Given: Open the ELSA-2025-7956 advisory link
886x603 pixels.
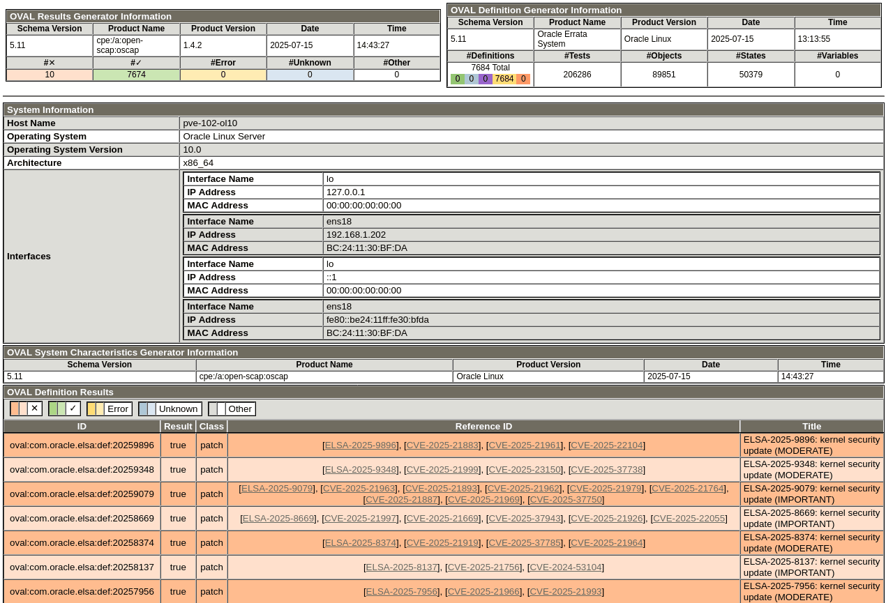Looking at the screenshot, I should coord(402,592).
